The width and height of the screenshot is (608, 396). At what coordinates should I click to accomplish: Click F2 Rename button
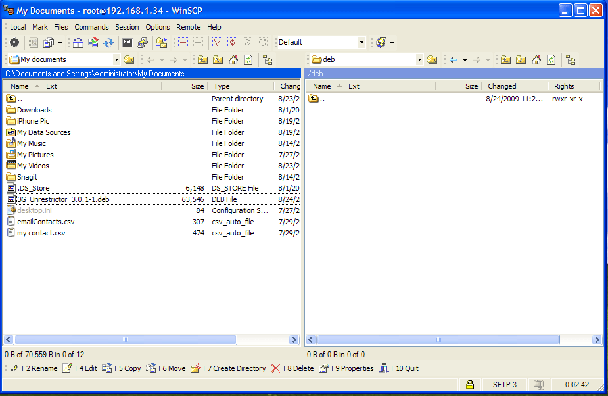click(34, 368)
